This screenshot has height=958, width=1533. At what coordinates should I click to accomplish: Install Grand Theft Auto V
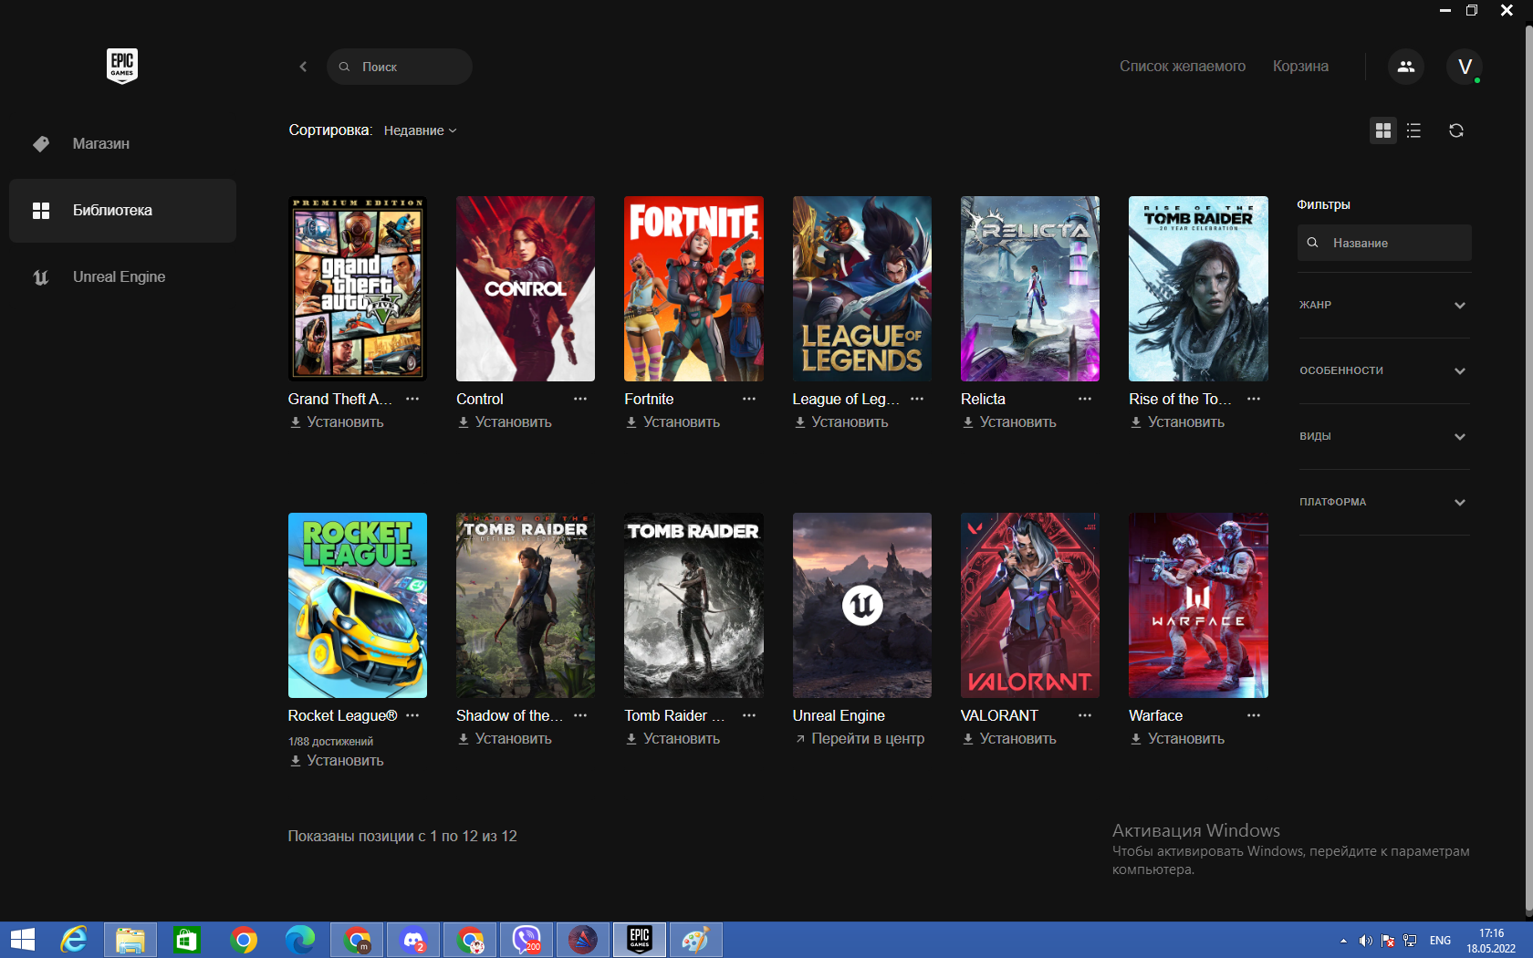tap(337, 422)
